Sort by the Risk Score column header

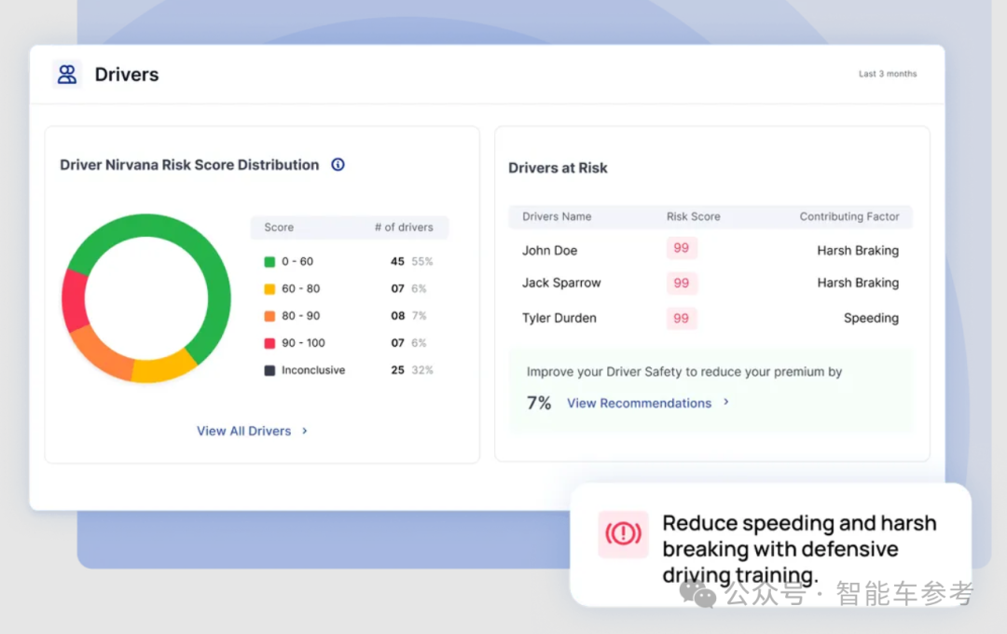click(x=693, y=216)
